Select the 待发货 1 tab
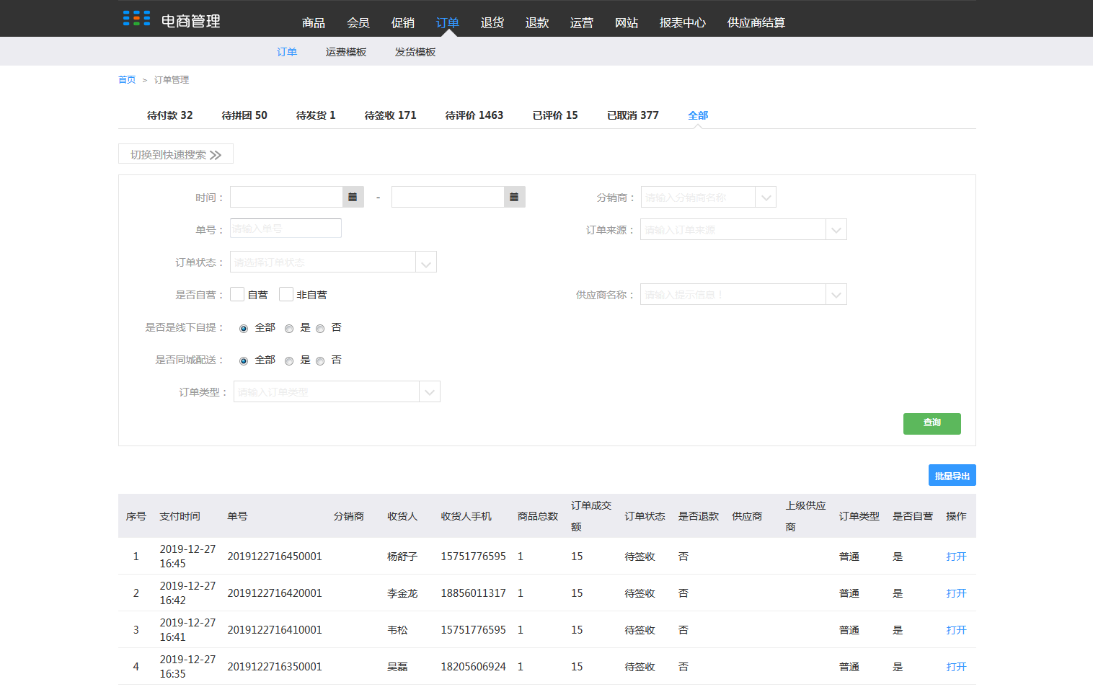The width and height of the screenshot is (1093, 687). coord(316,115)
